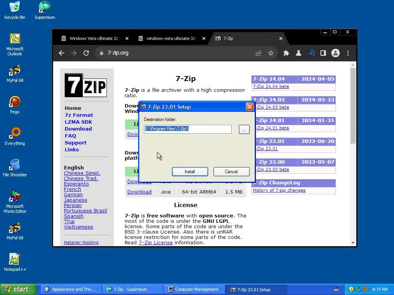Open the Hetzner Hosting link

(x=81, y=242)
